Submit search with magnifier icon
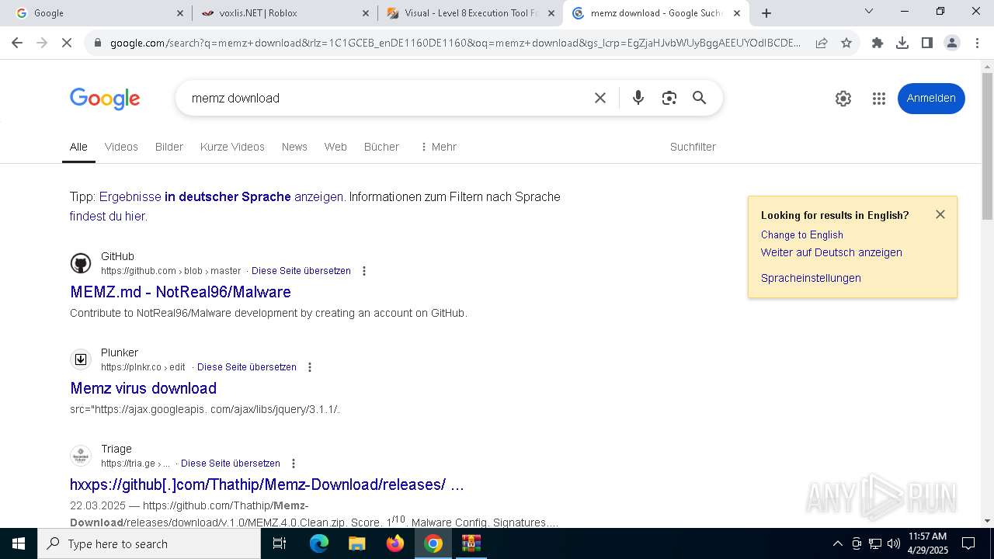The width and height of the screenshot is (994, 559). coord(700,98)
